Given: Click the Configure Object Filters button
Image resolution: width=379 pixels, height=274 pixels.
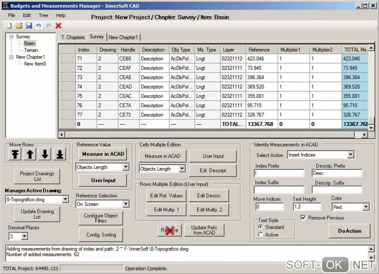Looking at the screenshot, I should pos(101,218).
